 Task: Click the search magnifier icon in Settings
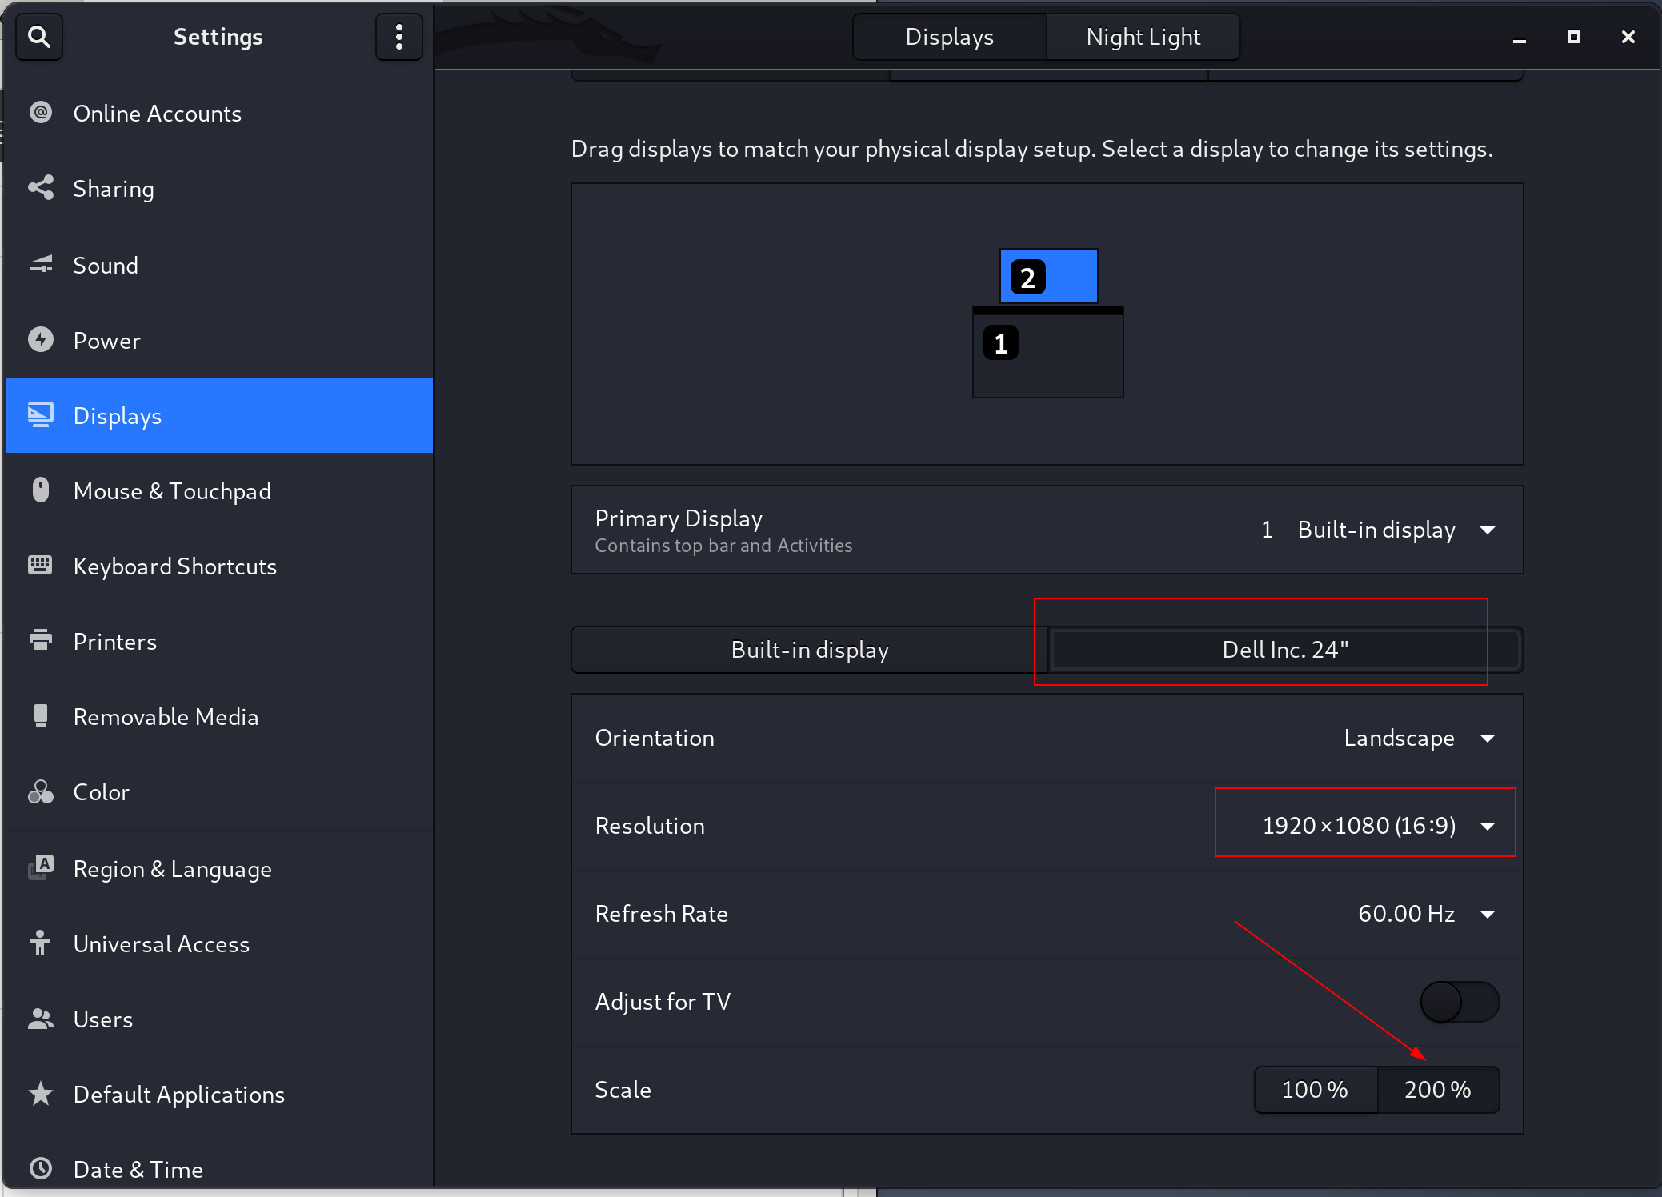click(38, 37)
